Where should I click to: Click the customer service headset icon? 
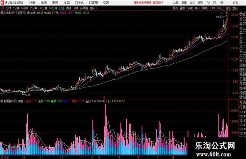click(208, 3)
